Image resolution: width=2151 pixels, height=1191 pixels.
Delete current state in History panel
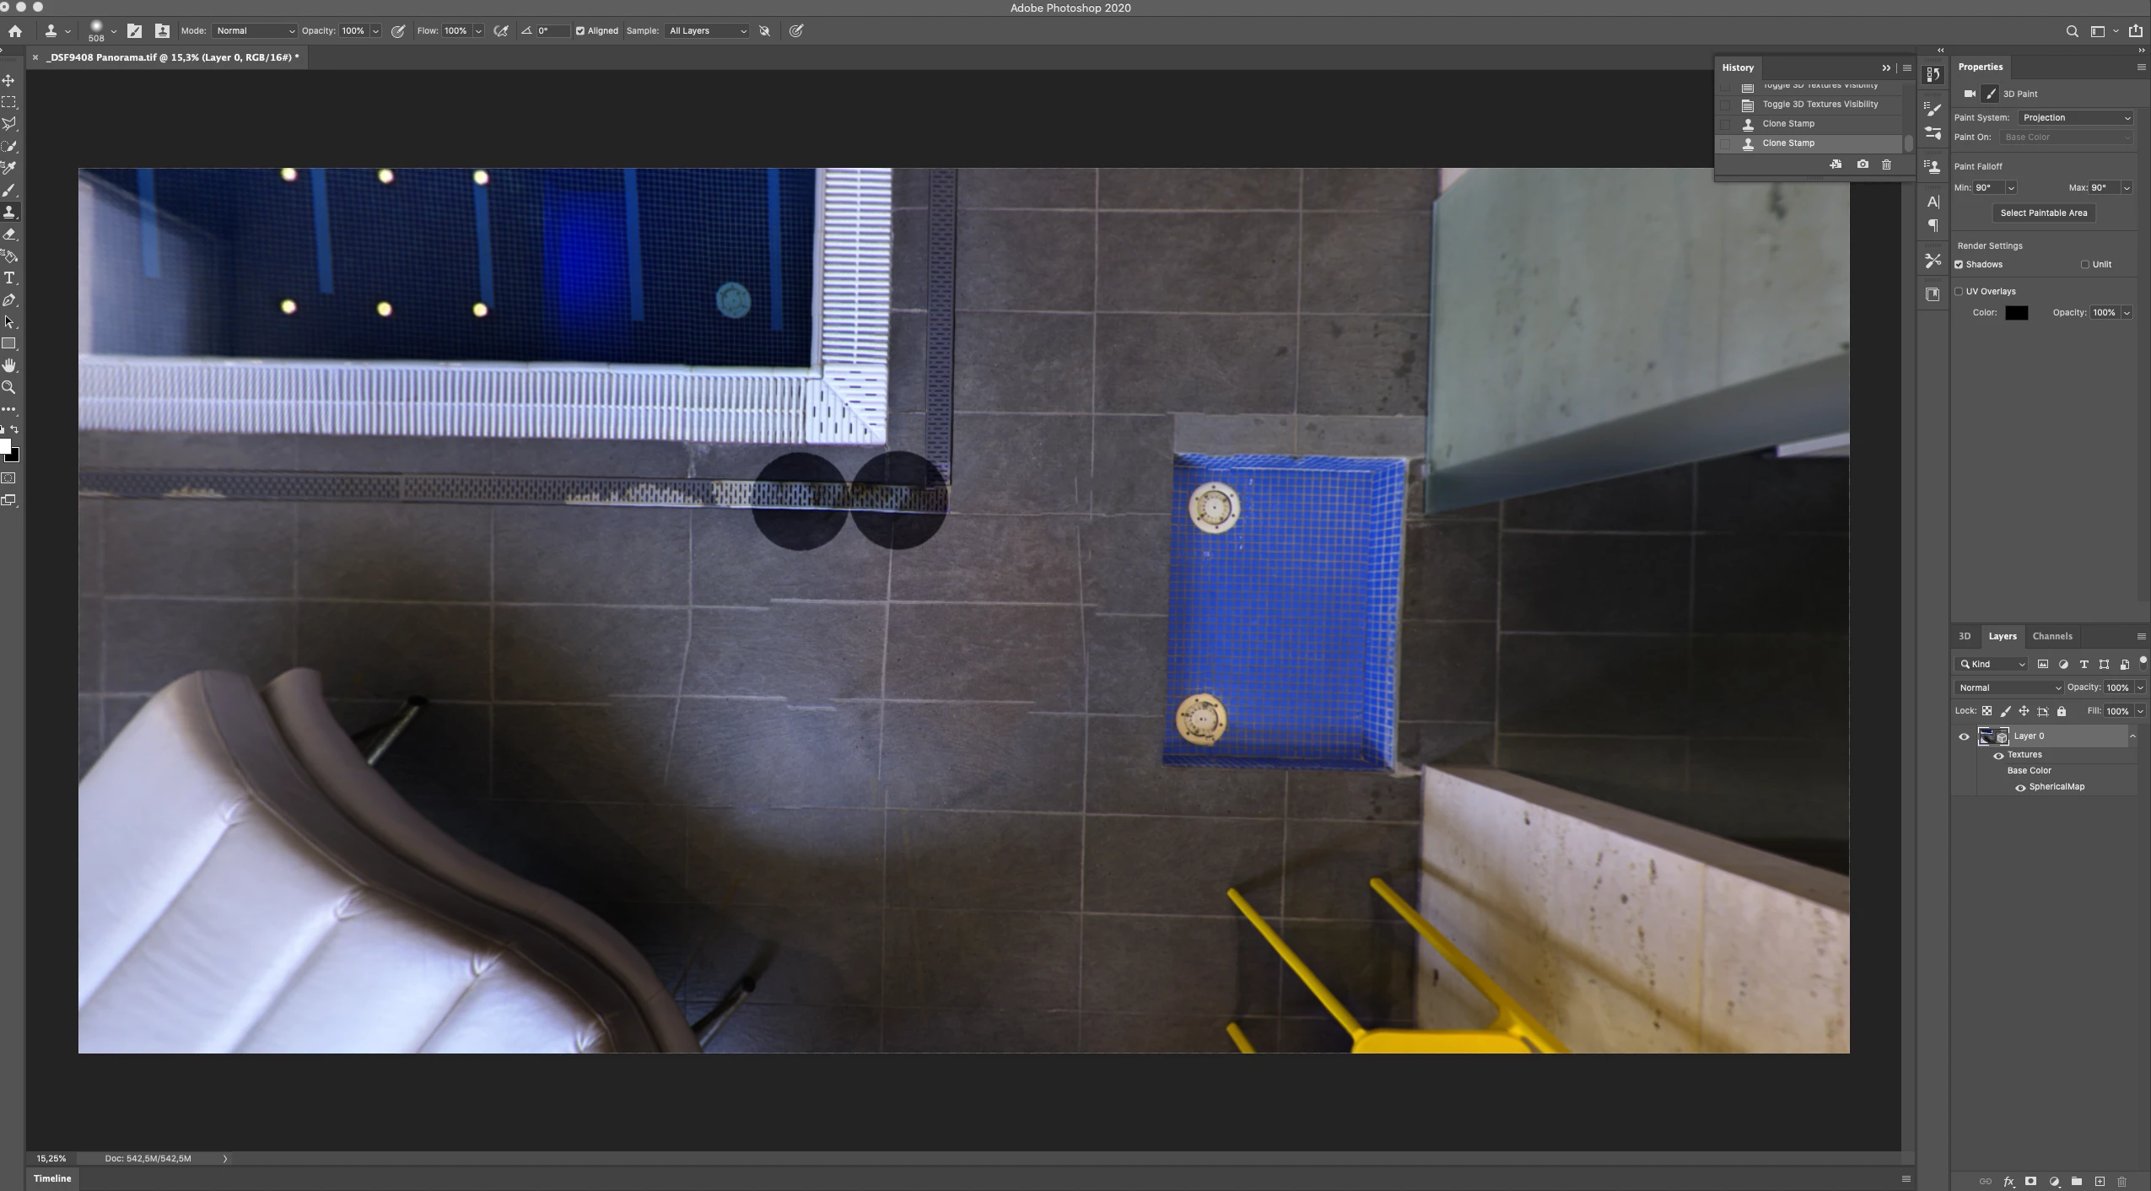pyautogui.click(x=1886, y=164)
